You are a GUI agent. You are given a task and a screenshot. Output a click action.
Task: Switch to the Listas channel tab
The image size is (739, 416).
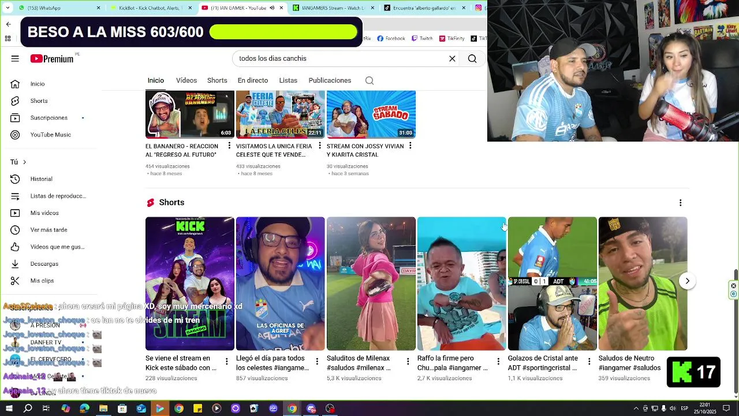pyautogui.click(x=288, y=80)
